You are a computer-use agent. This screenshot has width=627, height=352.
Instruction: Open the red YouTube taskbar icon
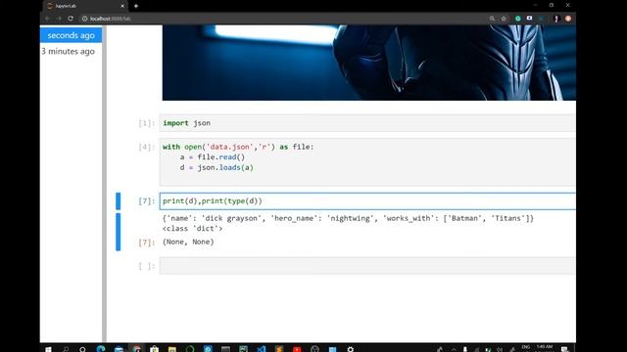(297, 349)
